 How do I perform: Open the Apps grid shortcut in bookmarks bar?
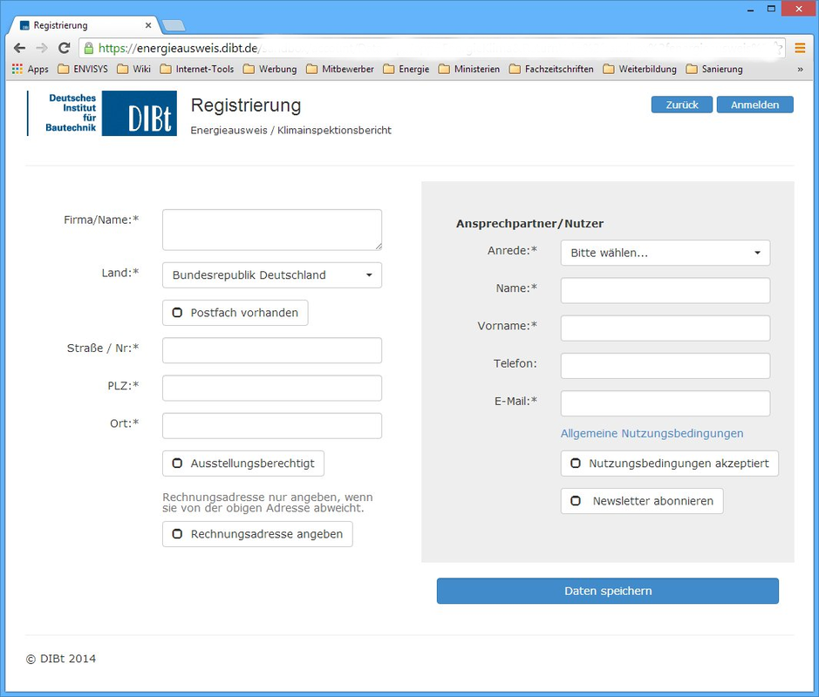pos(30,69)
